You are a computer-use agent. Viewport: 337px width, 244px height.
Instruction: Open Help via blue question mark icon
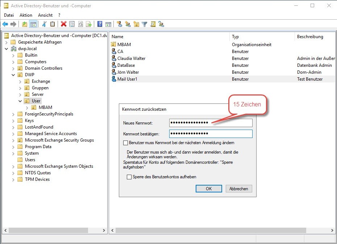[100, 24]
